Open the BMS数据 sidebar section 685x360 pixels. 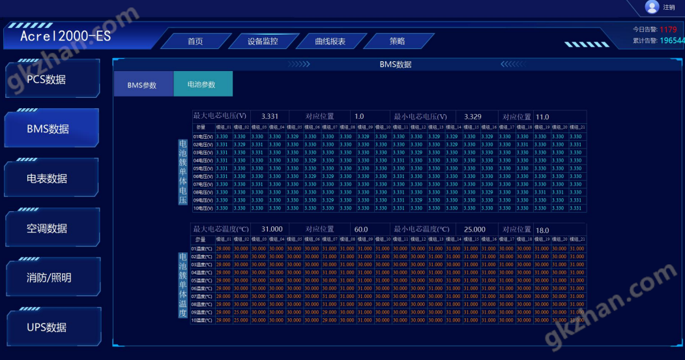(51, 128)
